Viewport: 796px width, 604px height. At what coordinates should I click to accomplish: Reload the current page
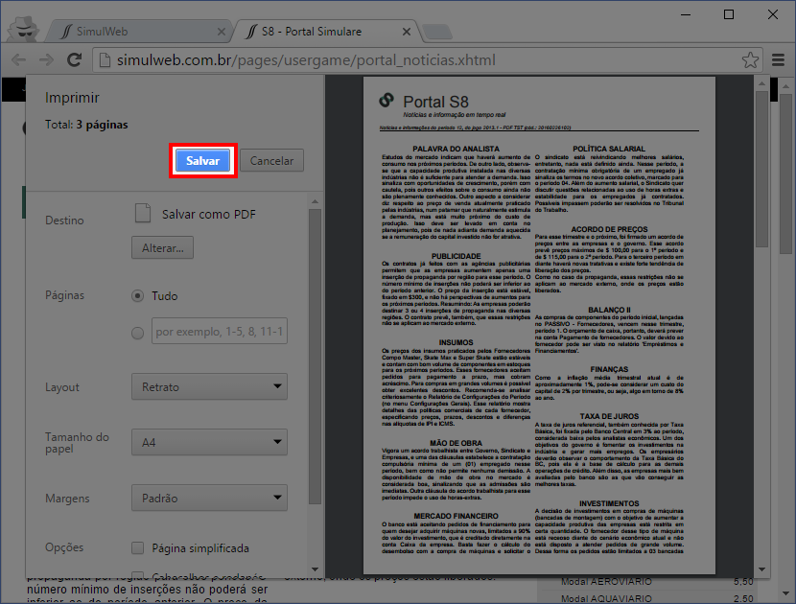pos(75,59)
